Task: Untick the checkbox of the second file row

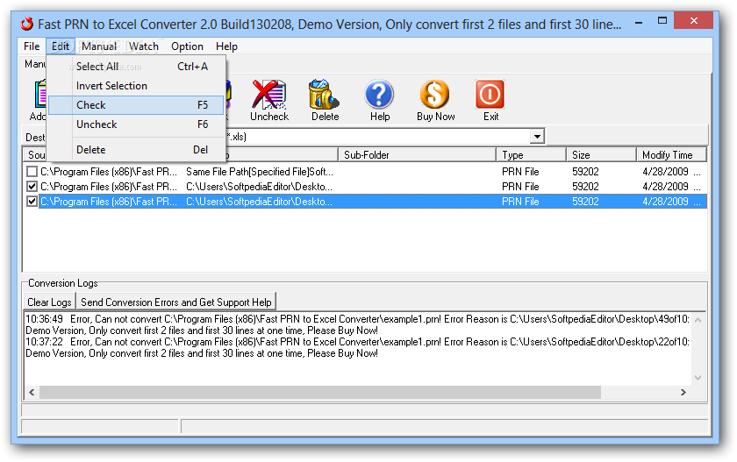Action: (32, 187)
